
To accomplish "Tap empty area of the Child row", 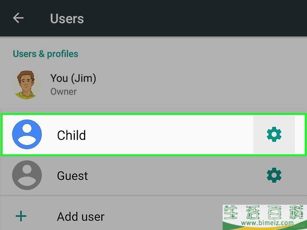I will pyautogui.click(x=168, y=135).
